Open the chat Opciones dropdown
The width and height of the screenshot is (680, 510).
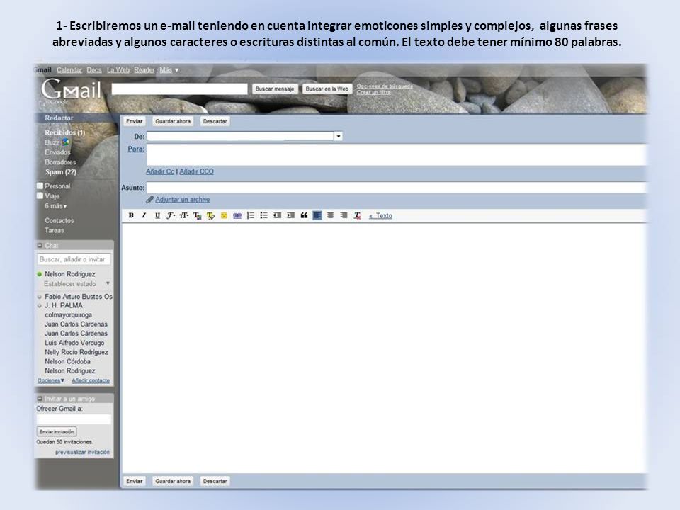click(51, 380)
